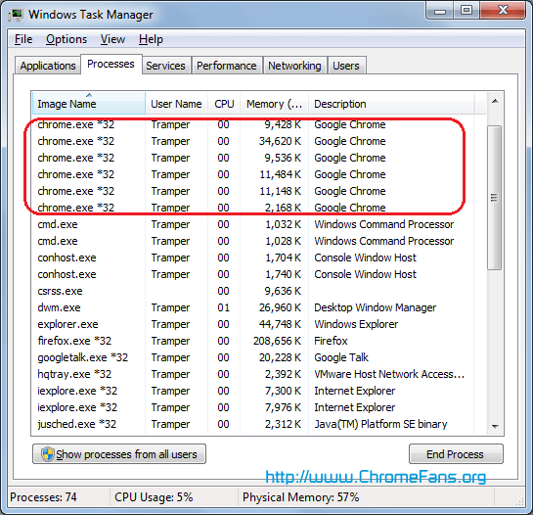Viewport: 533px width, 515px height.
Task: Sort by Memory column header
Action: (274, 104)
